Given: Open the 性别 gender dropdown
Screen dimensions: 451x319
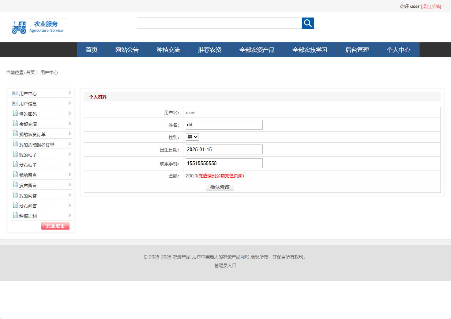Looking at the screenshot, I should 192,137.
